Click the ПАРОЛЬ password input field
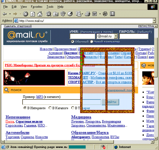This screenshot has height=150, width=159. pos(134,36)
